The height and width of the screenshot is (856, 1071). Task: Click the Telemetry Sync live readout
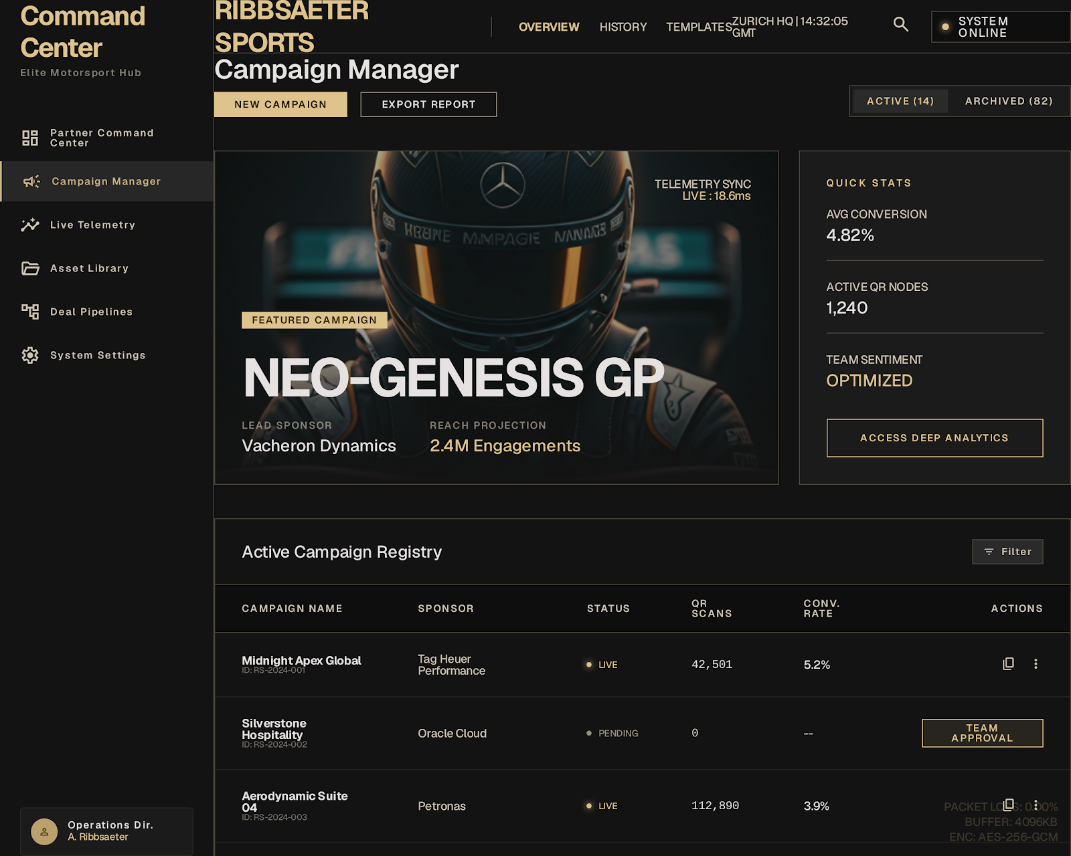point(703,190)
